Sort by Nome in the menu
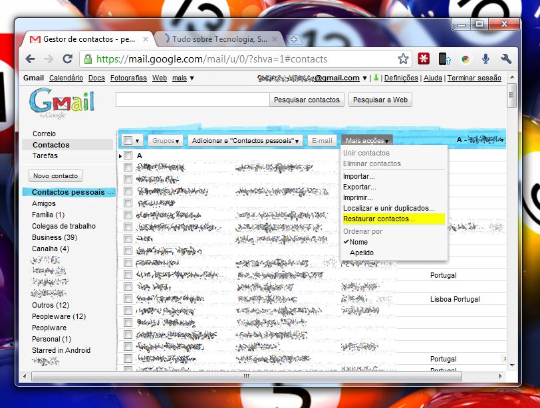The image size is (540, 408). click(358, 242)
